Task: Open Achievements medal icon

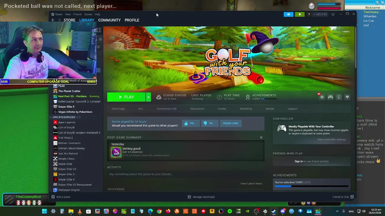Action: (x=248, y=97)
